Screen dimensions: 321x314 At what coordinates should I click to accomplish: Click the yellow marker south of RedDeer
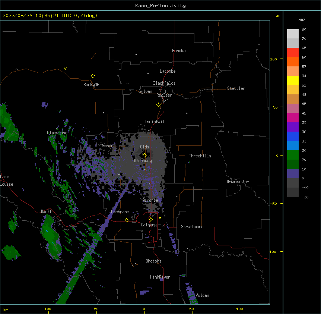[158, 104]
